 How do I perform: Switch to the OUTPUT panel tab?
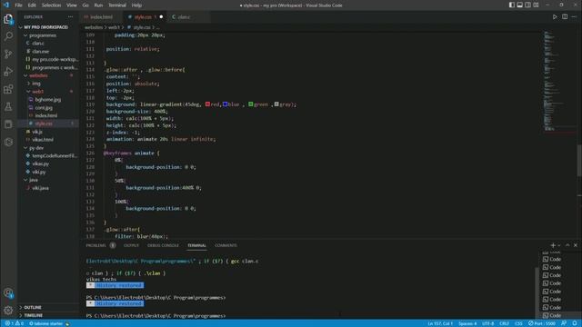pyautogui.click(x=131, y=245)
